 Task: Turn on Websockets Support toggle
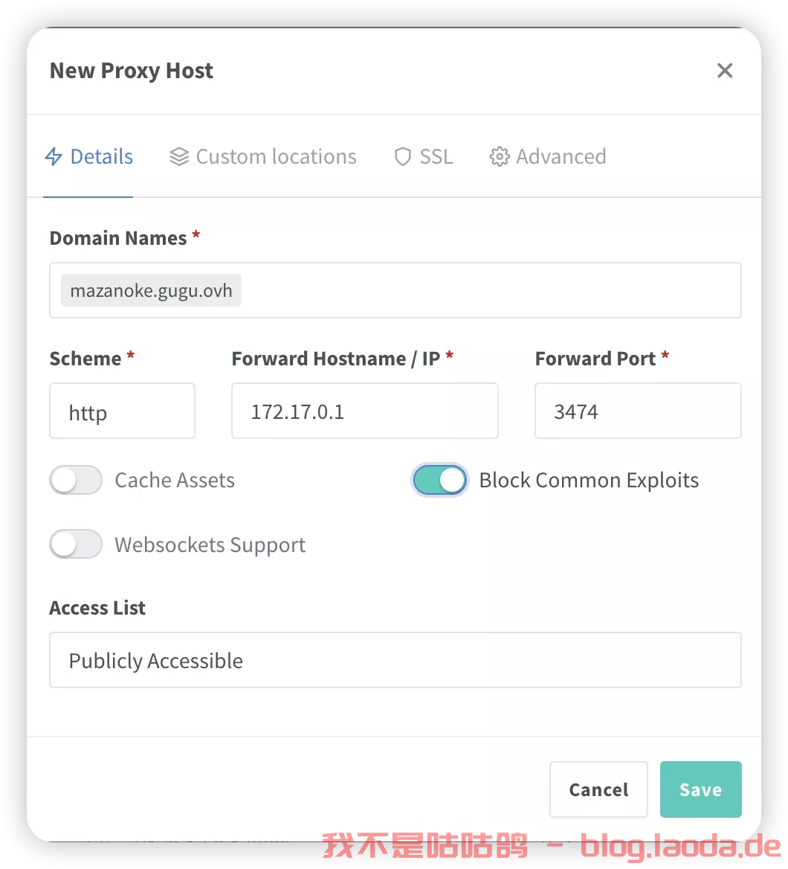tap(76, 544)
